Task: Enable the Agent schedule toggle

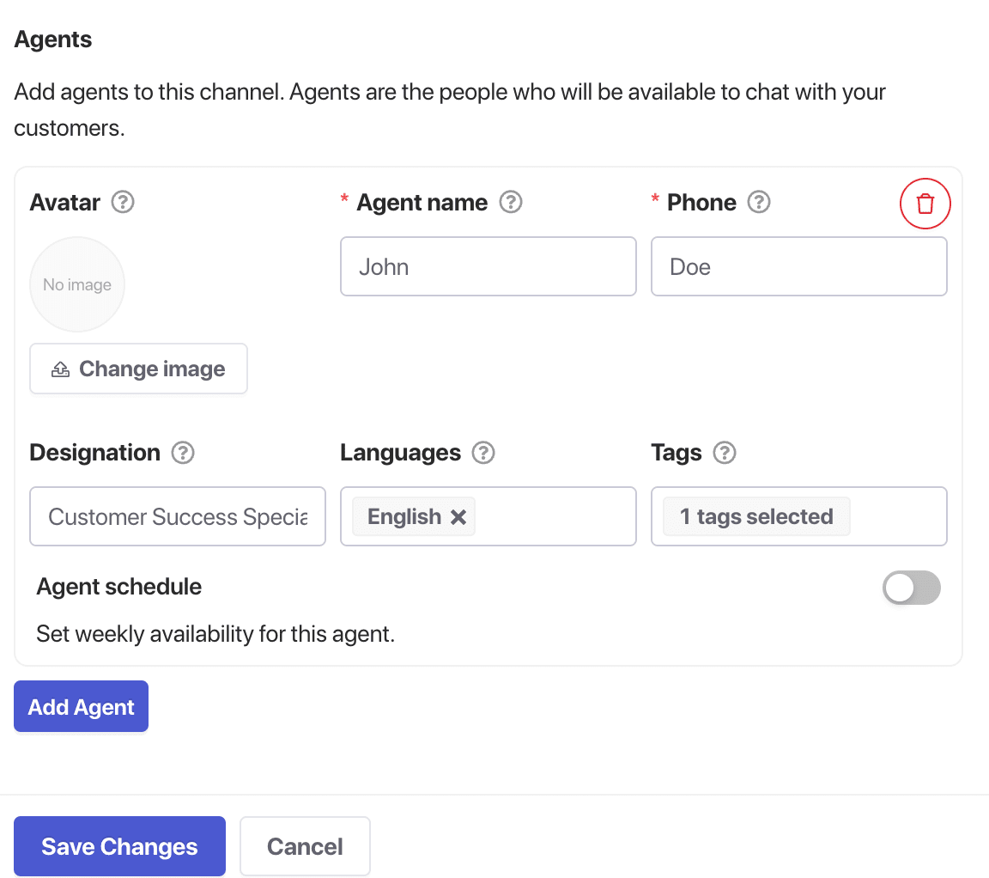Action: 911,588
